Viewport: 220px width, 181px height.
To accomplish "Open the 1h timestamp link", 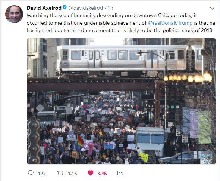I will [110, 8].
